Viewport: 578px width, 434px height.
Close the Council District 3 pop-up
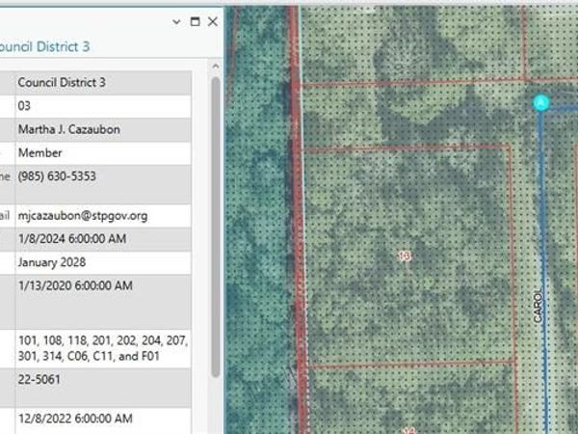point(213,21)
